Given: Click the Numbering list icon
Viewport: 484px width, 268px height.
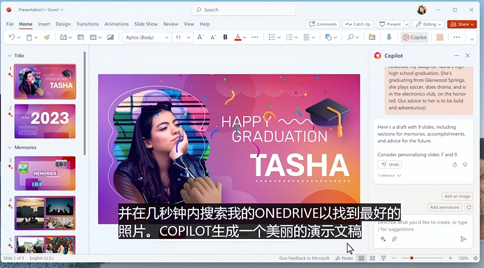Looking at the screenshot, I should (289, 37).
